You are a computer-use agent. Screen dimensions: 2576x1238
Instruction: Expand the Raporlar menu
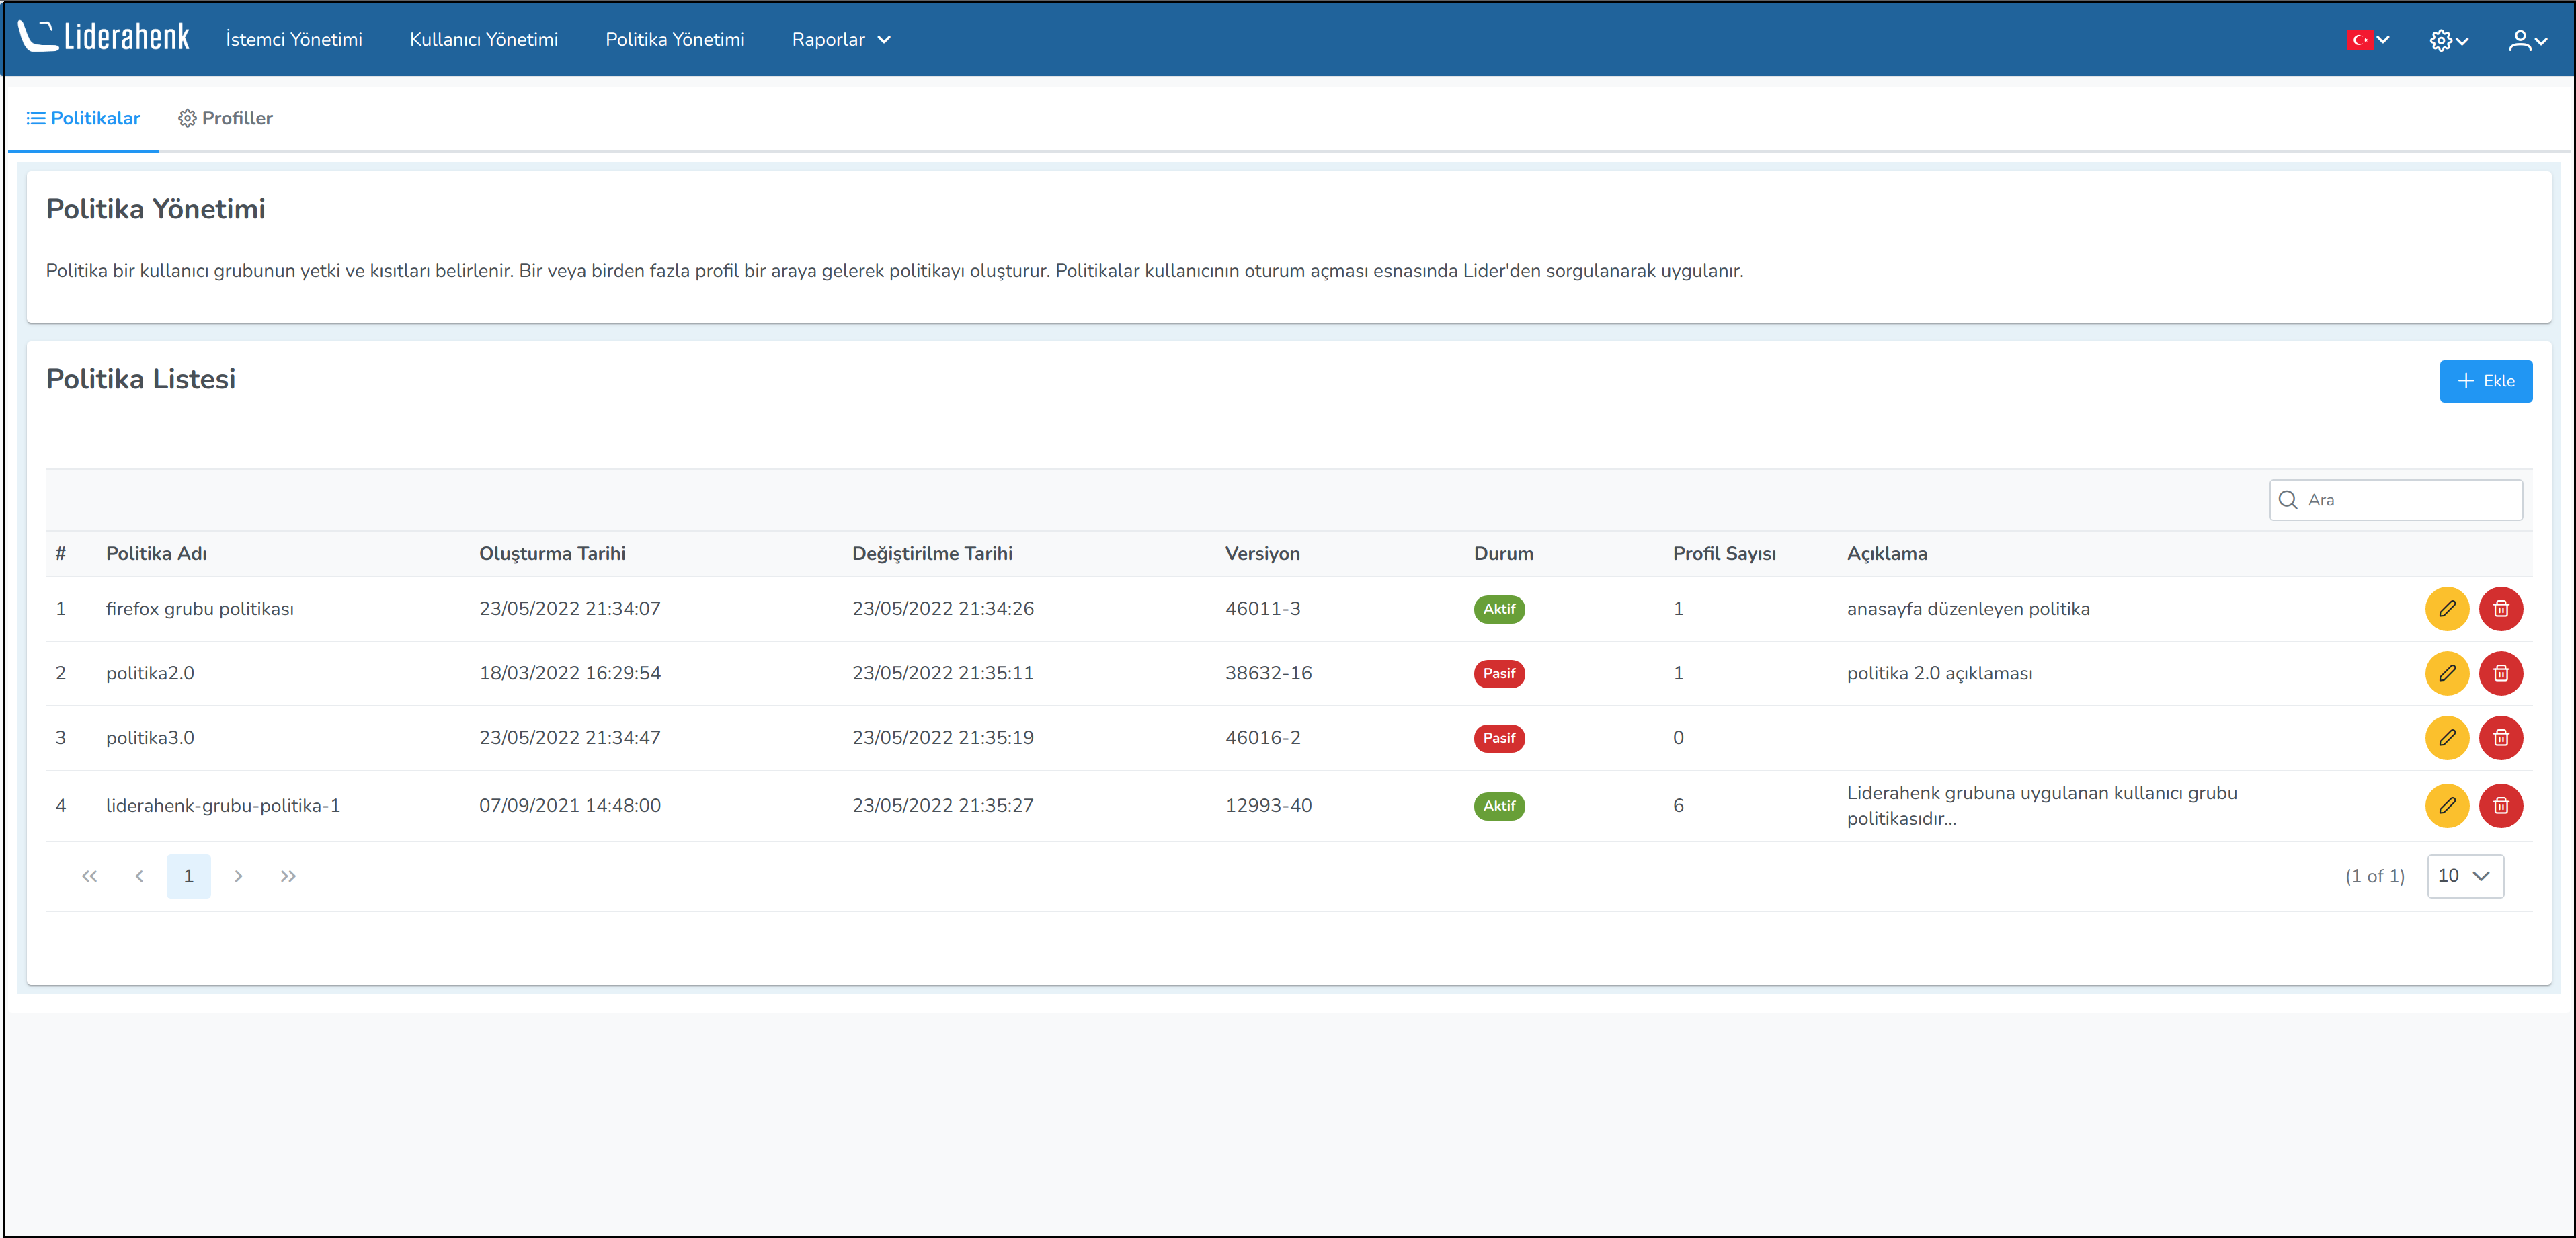coord(840,40)
